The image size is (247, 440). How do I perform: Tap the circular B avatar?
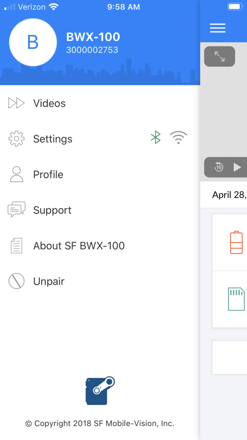(33, 42)
